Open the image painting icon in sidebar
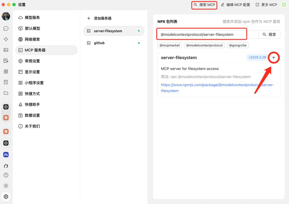The width and height of the screenshot is (289, 204). tap(6, 50)
